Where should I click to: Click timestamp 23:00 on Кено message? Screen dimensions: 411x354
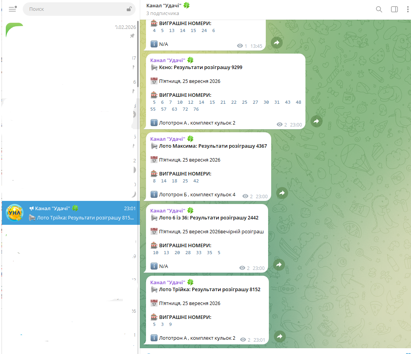coord(296,125)
